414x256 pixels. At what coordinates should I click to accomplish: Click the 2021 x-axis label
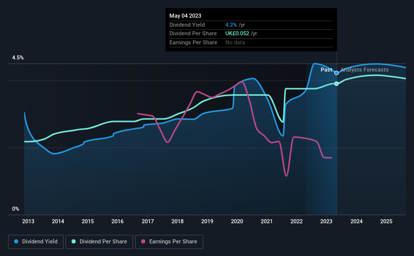click(267, 221)
